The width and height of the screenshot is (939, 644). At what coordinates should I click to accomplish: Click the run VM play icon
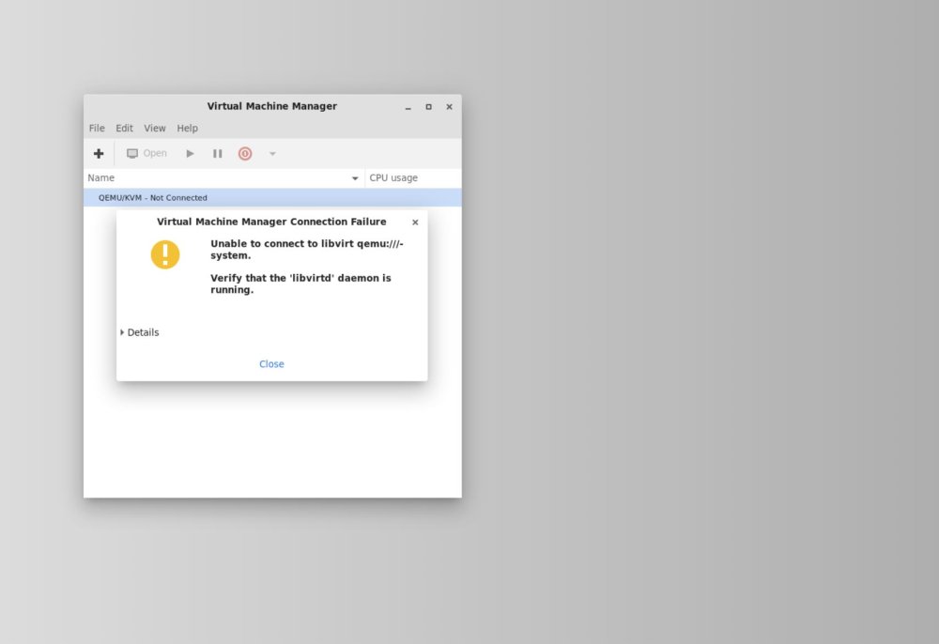click(x=190, y=154)
